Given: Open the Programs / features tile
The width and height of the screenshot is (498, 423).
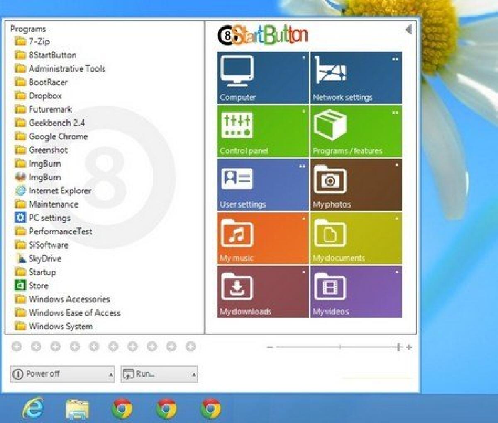Looking at the screenshot, I should coord(356,131).
